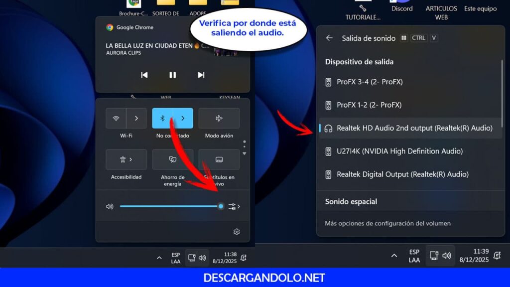Open the Settings gear in quick settings

pos(237,232)
